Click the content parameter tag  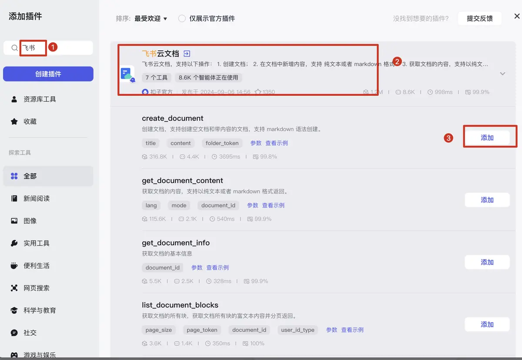pyautogui.click(x=181, y=143)
